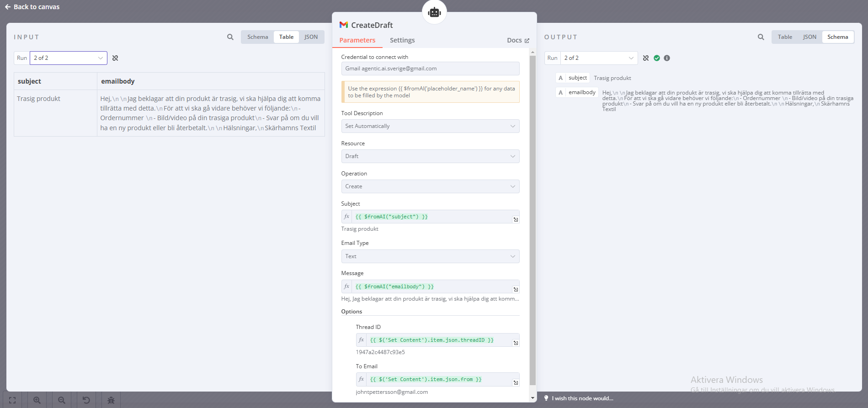
Task: Click the Subject expression input field
Action: click(x=432, y=217)
